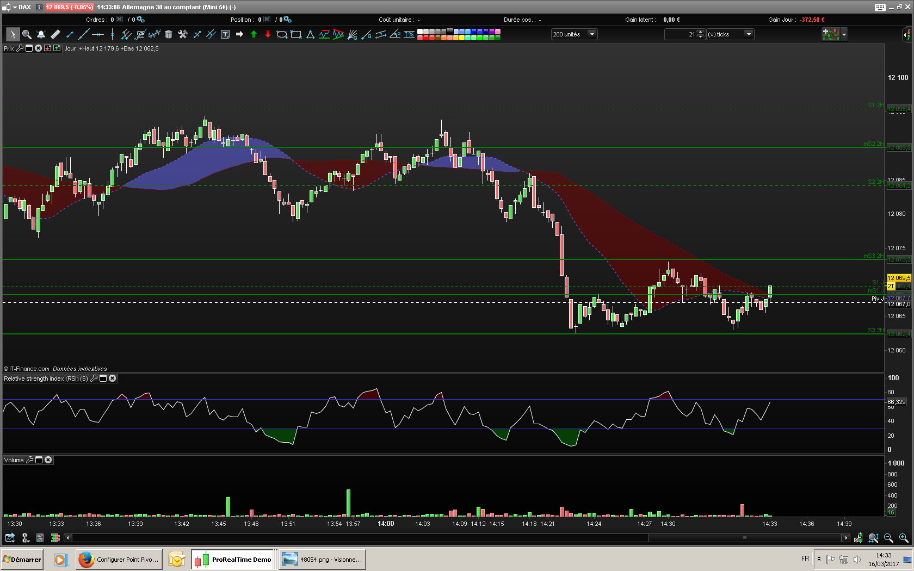
Task: Select the T% percentage tool
Action: click(409, 34)
